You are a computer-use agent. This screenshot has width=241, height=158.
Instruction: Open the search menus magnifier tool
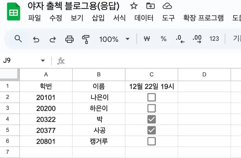tap(19, 39)
